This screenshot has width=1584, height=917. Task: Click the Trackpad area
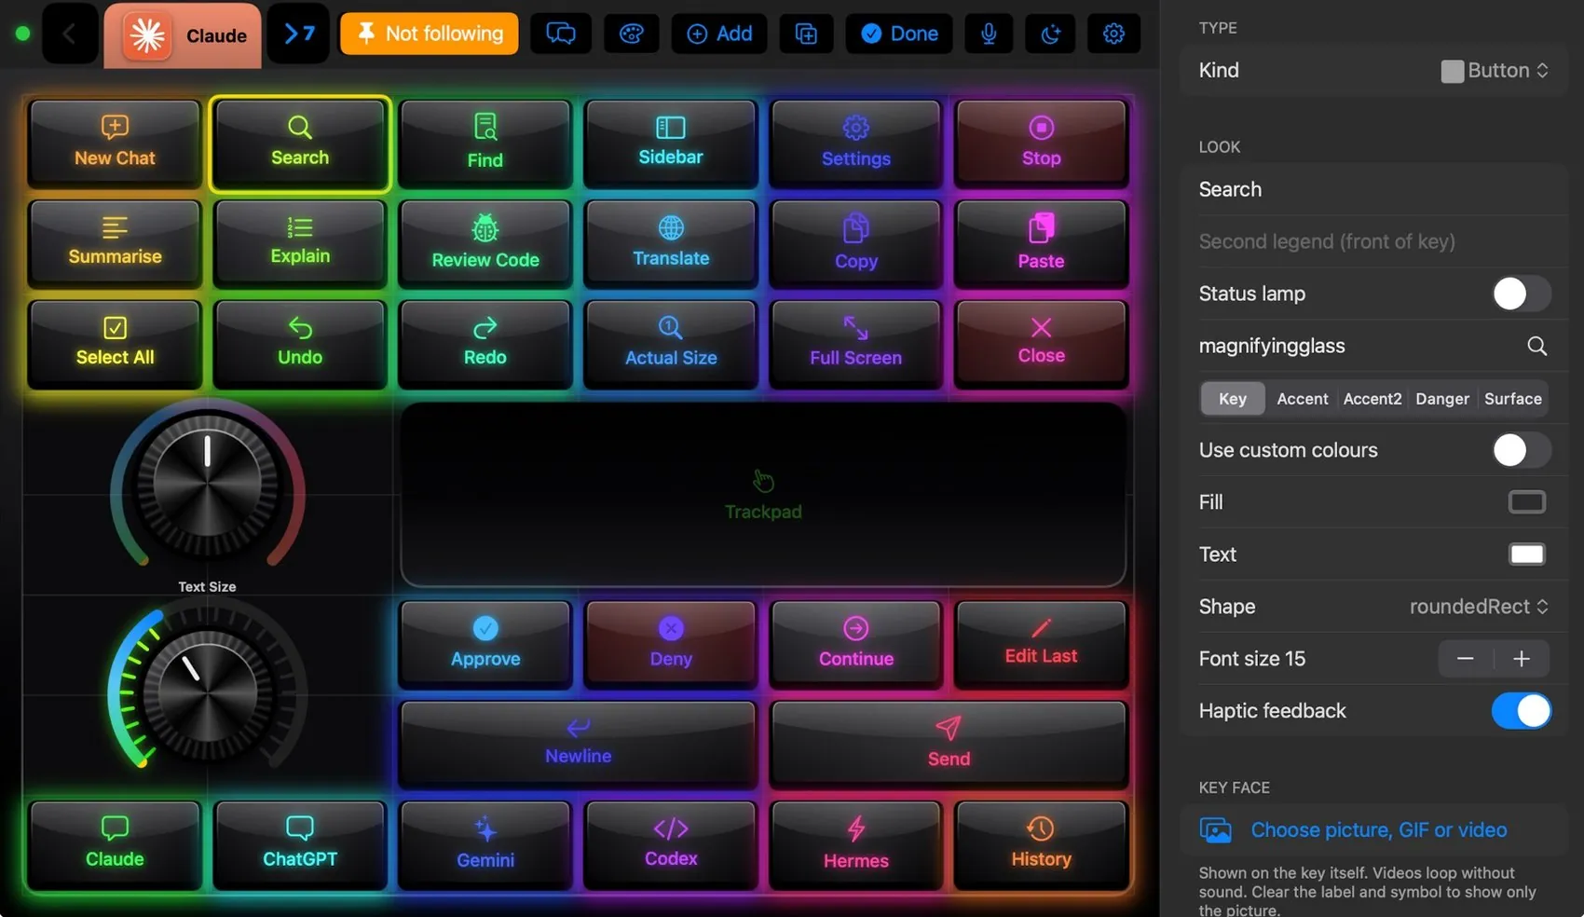click(763, 495)
